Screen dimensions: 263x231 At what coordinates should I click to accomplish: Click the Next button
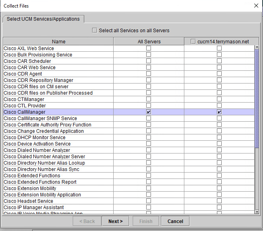coord(116,221)
